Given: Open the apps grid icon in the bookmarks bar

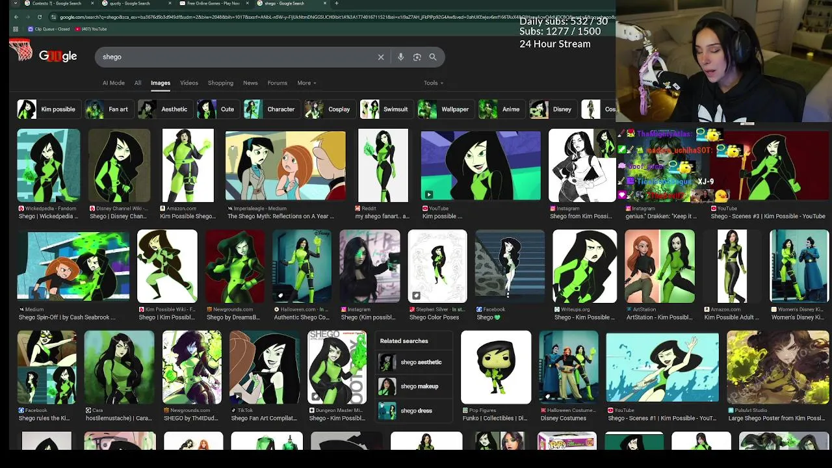Looking at the screenshot, I should tap(14, 29).
